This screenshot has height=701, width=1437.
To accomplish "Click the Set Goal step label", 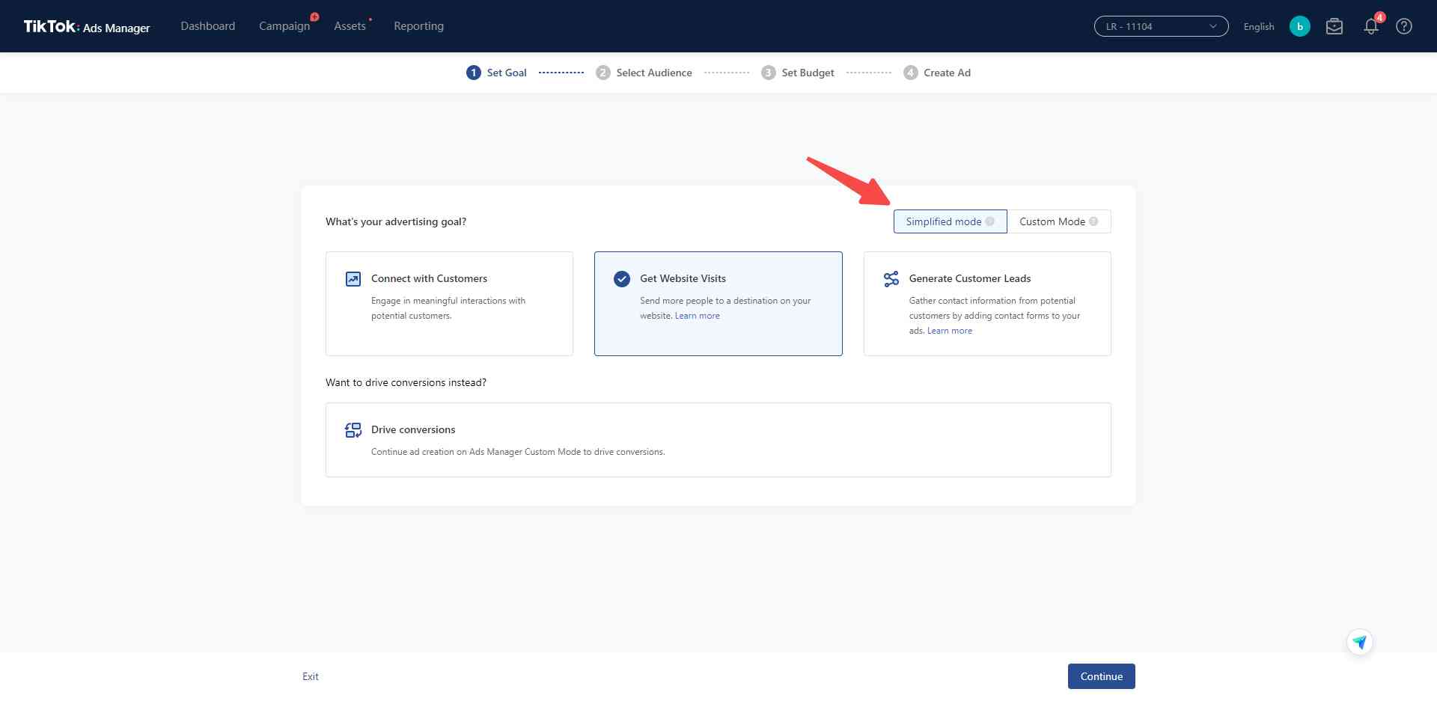I will pos(507,73).
